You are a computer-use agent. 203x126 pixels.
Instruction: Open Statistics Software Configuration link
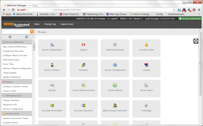[17, 68]
